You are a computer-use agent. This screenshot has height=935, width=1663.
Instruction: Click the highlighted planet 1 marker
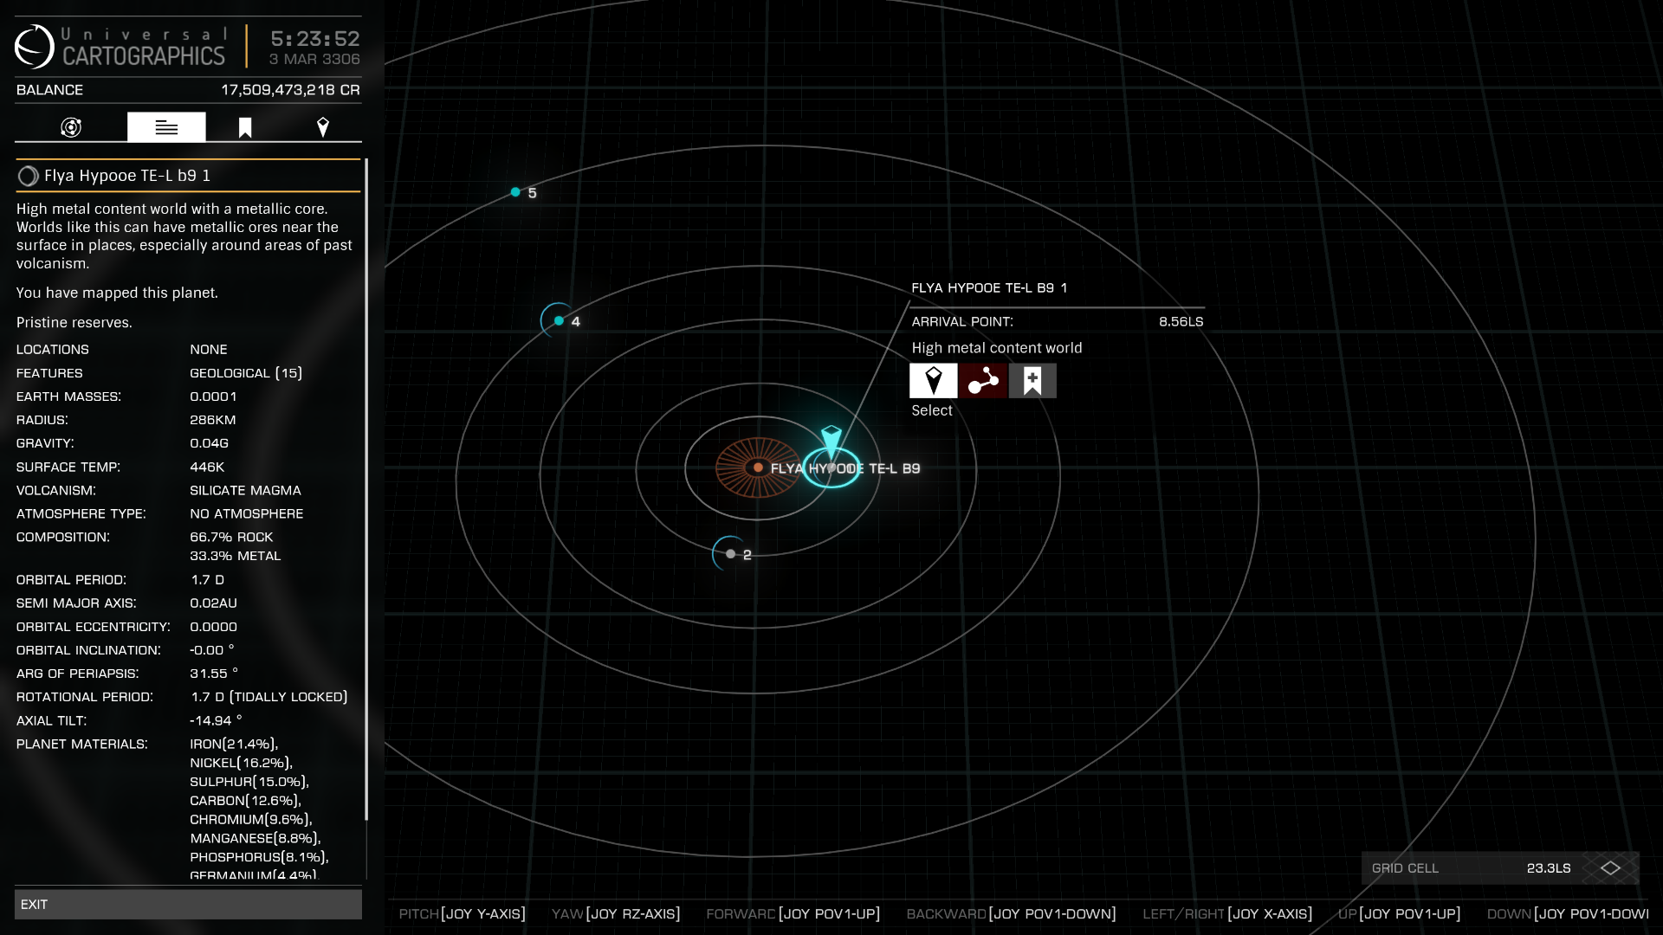[x=831, y=467]
